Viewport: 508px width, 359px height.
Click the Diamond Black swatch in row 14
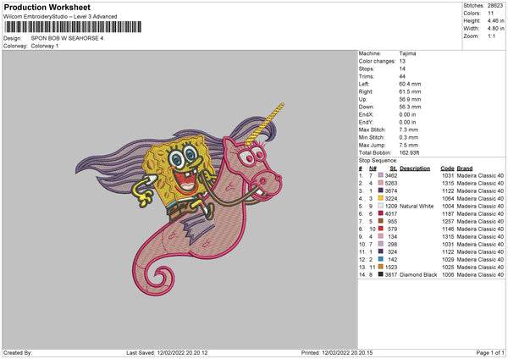[x=381, y=274]
